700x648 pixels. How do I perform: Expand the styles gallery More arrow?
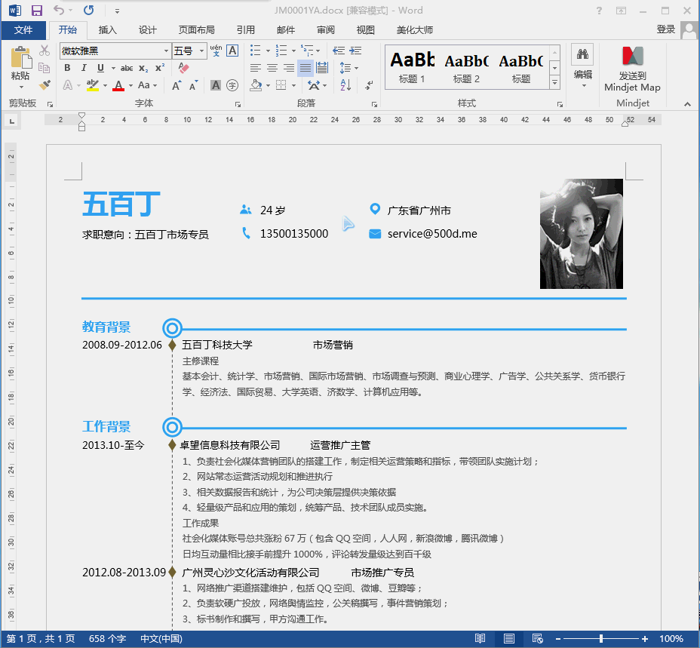coord(554,83)
